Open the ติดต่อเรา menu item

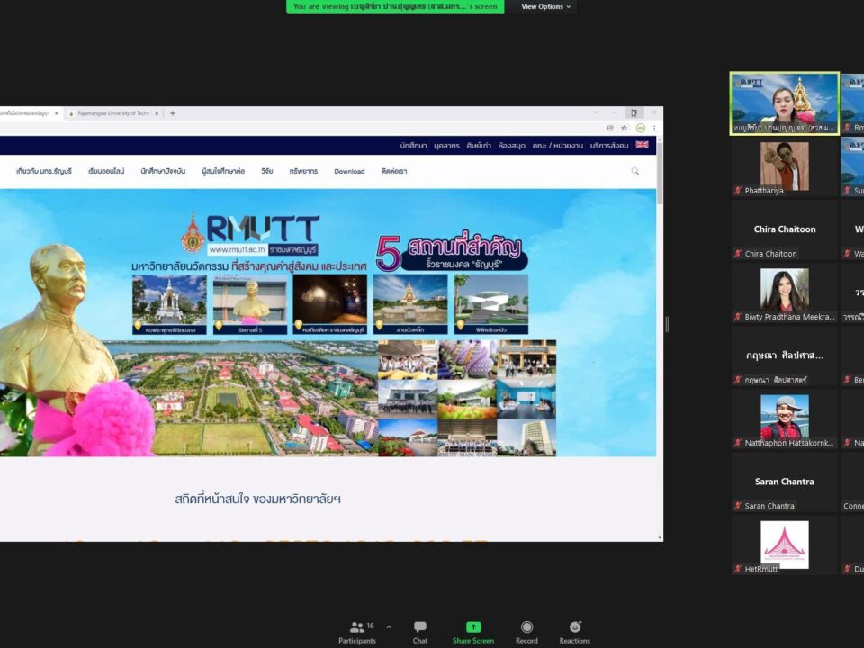tap(394, 171)
